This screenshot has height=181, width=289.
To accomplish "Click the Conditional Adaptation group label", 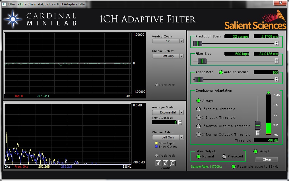I will click(x=214, y=90).
